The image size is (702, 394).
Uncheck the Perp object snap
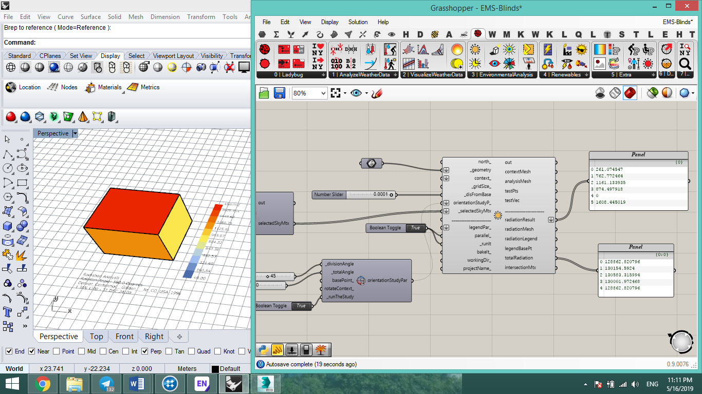coord(145,351)
